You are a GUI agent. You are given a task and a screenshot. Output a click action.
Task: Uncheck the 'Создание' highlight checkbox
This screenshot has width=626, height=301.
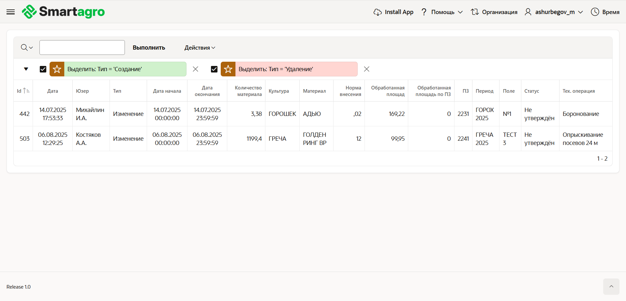(43, 69)
